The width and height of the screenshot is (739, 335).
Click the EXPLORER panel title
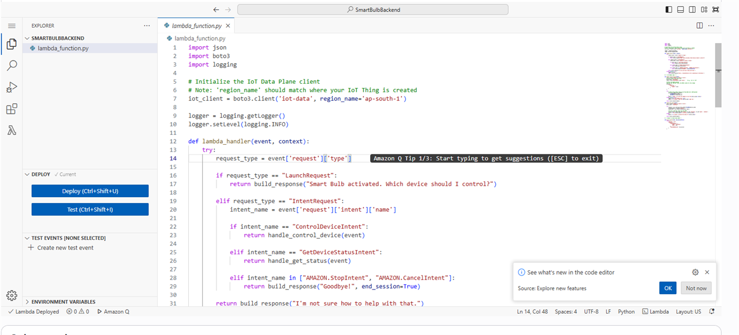pyautogui.click(x=43, y=26)
